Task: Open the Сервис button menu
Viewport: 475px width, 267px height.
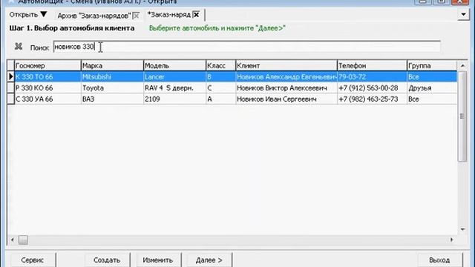Action: 33,260
